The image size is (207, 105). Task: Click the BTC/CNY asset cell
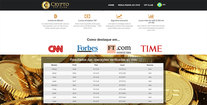tap(122, 101)
